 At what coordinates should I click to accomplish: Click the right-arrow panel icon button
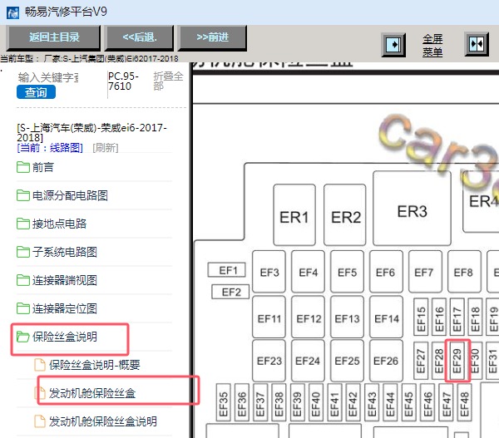coord(393,45)
